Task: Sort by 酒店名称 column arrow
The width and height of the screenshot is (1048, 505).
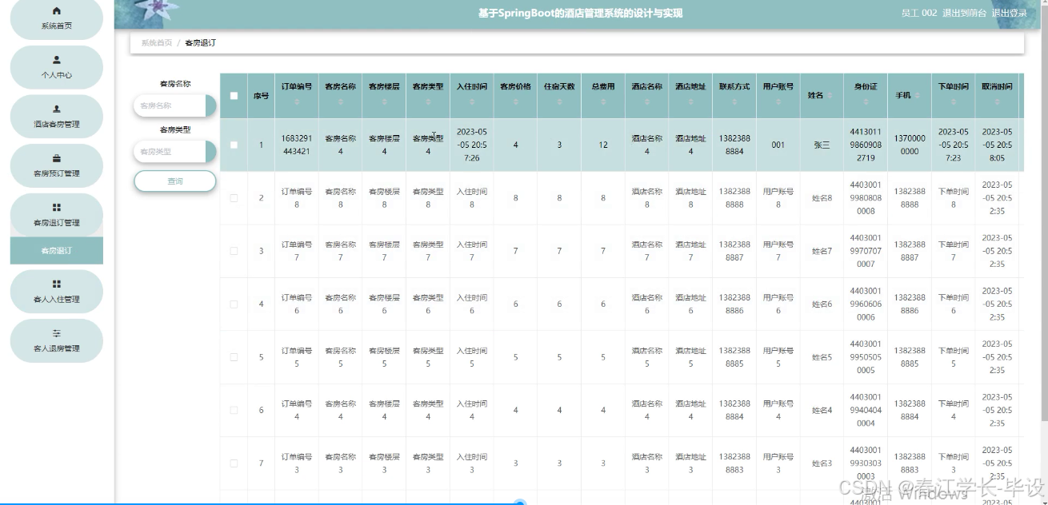Action: [647, 102]
